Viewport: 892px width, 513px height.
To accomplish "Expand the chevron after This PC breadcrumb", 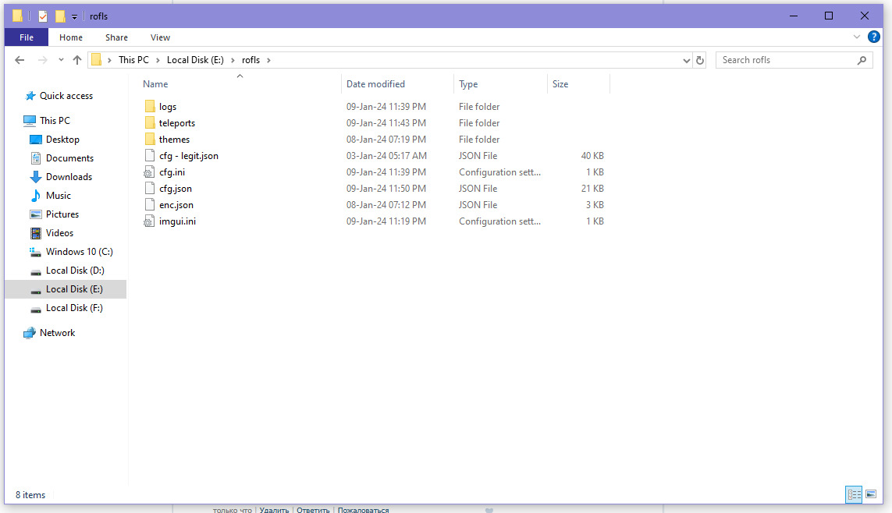I will tap(158, 60).
